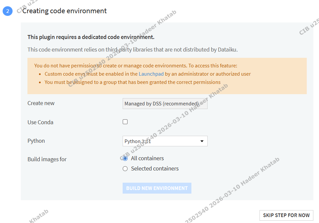Image resolution: width=319 pixels, height=223 pixels.
Task: Select the All containers radio button
Action: 125,158
